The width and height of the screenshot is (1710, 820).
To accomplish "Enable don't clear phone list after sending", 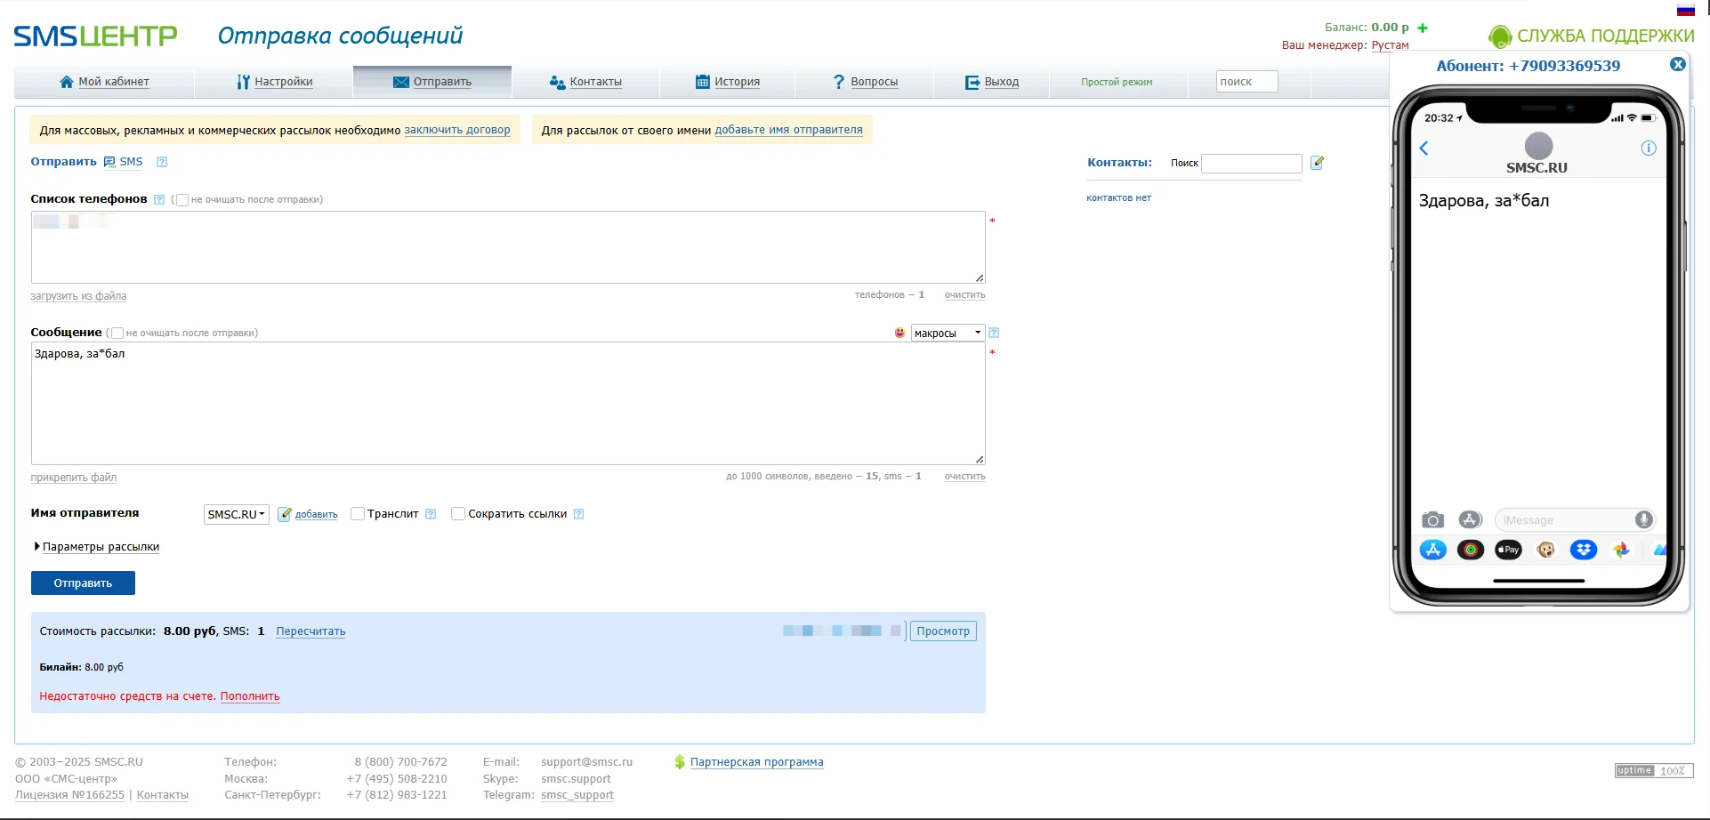I will pyautogui.click(x=182, y=200).
